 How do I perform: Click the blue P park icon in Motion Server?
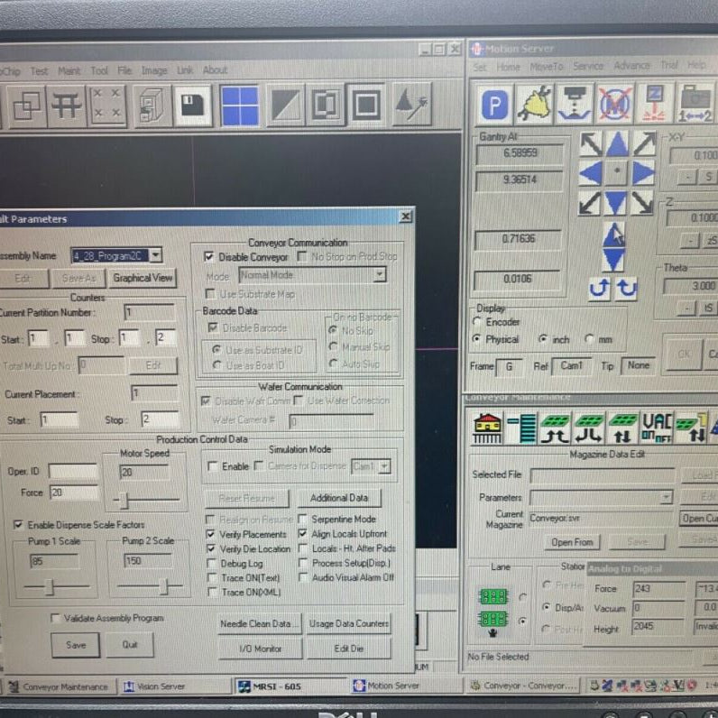click(494, 105)
